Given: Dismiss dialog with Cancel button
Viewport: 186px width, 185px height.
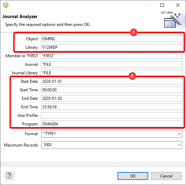Looking at the screenshot, I should pos(166,176).
